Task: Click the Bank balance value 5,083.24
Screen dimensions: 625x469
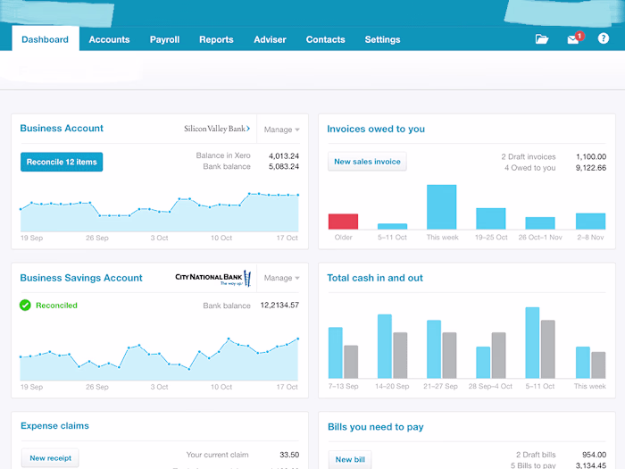Action: click(x=284, y=167)
